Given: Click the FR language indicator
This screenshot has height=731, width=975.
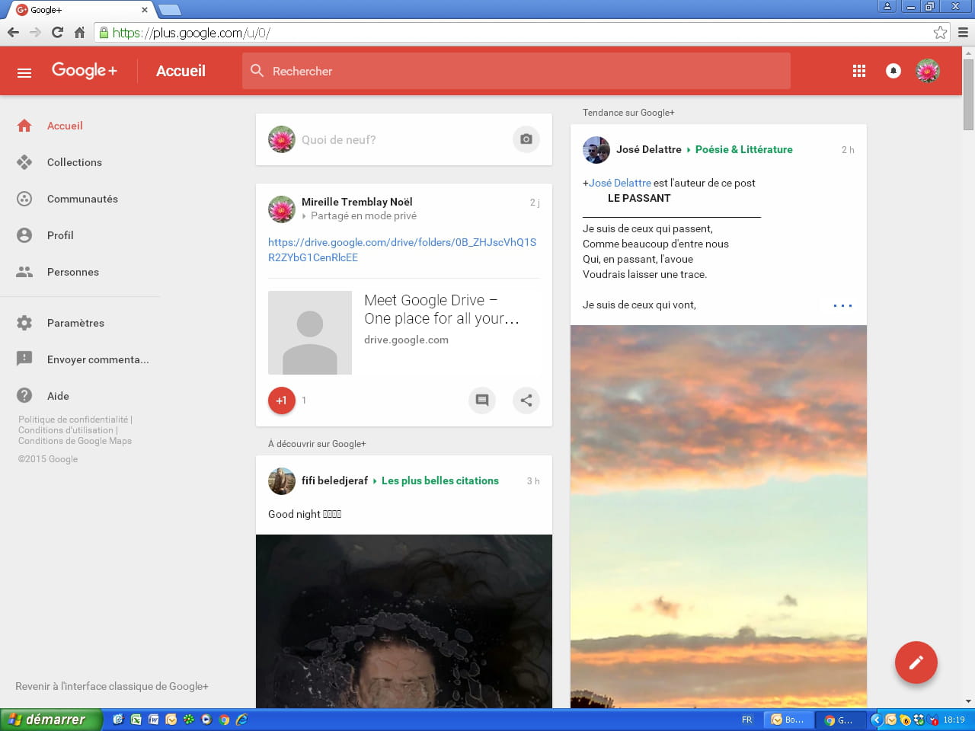Looking at the screenshot, I should click(746, 720).
